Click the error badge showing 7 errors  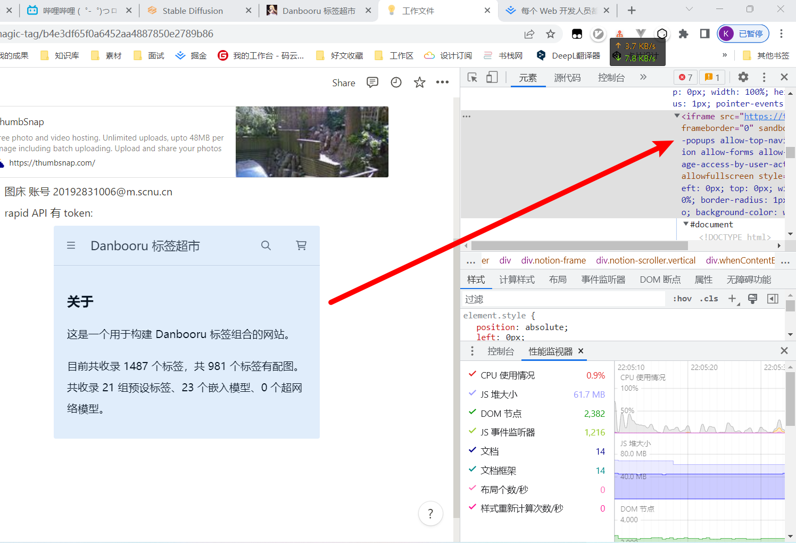[x=685, y=77]
